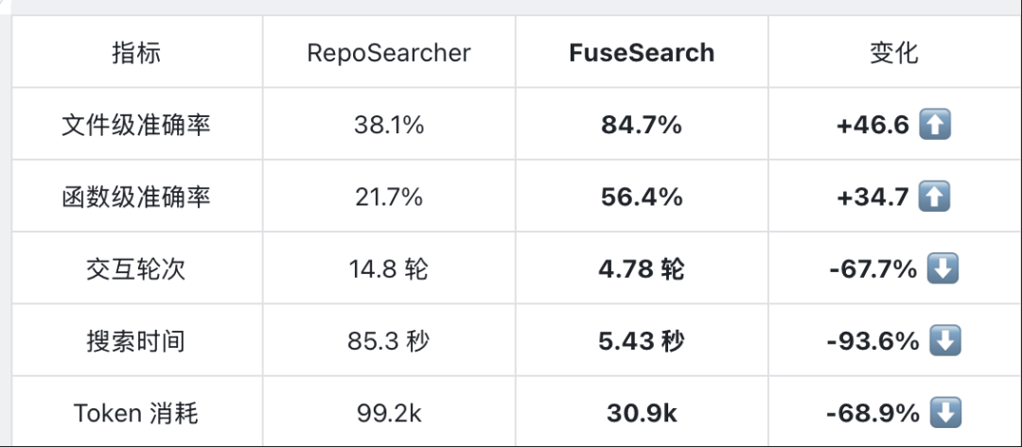Click the down arrow icon beside -67.7%
This screenshot has width=1022, height=447.
point(943,268)
